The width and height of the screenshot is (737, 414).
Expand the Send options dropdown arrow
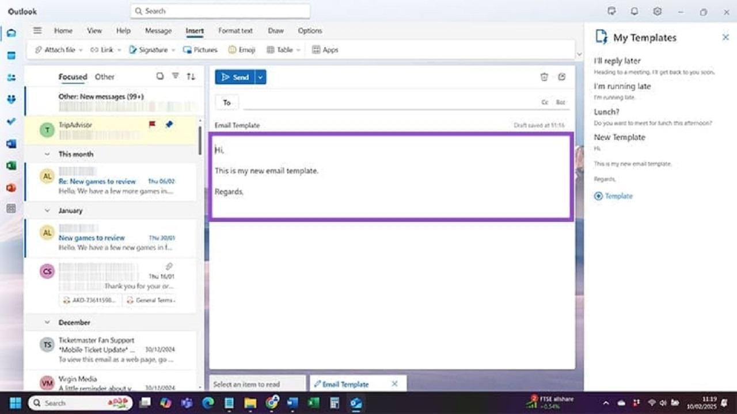click(260, 77)
